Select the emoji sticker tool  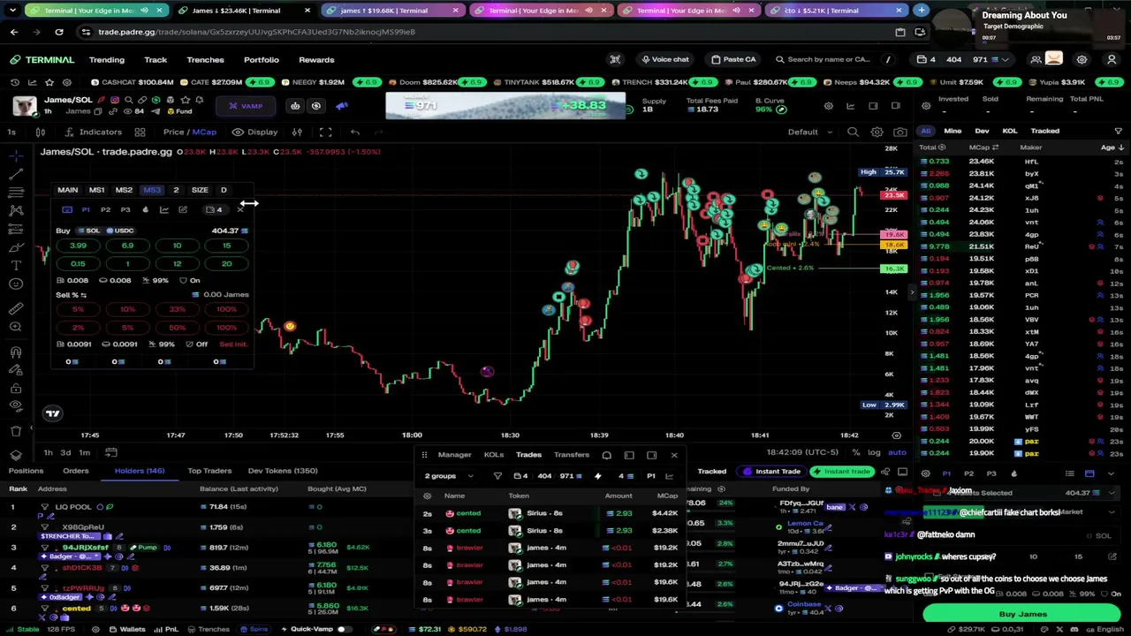(x=16, y=284)
